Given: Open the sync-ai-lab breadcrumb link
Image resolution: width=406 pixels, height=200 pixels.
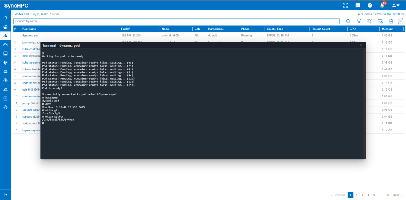Looking at the screenshot, I should [40, 14].
